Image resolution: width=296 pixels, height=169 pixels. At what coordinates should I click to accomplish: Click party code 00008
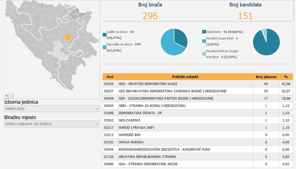click(109, 99)
